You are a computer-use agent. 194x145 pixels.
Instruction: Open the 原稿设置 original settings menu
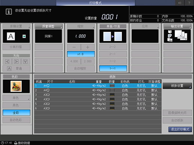coord(17,26)
